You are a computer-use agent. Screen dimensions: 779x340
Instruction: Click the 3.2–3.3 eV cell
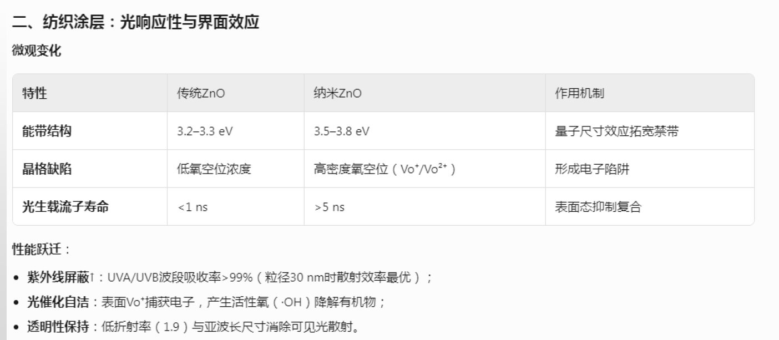tap(205, 131)
